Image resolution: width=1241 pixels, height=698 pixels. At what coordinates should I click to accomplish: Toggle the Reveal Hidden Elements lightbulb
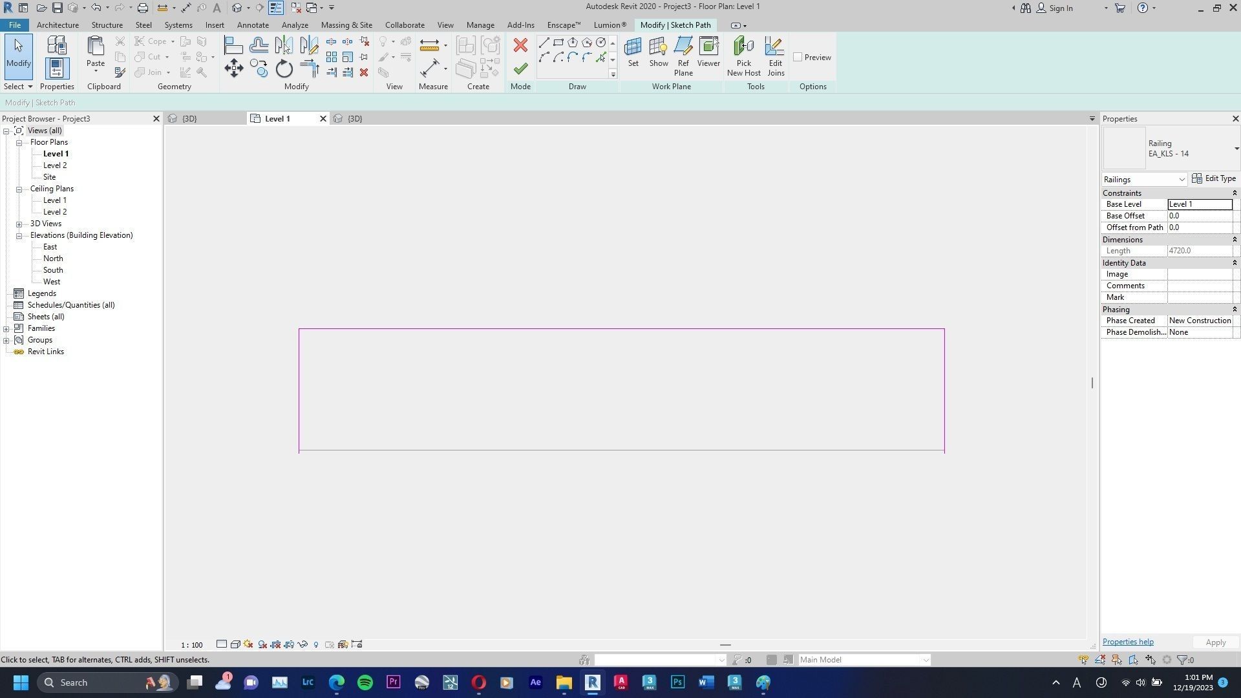pos(316,644)
